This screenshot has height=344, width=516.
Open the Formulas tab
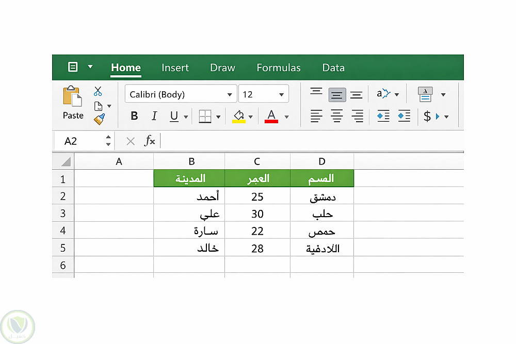(x=278, y=68)
